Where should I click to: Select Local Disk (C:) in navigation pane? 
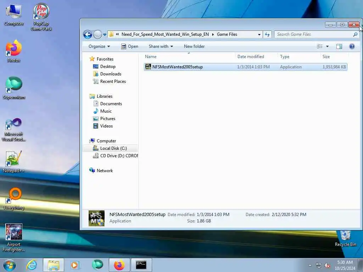(113, 148)
